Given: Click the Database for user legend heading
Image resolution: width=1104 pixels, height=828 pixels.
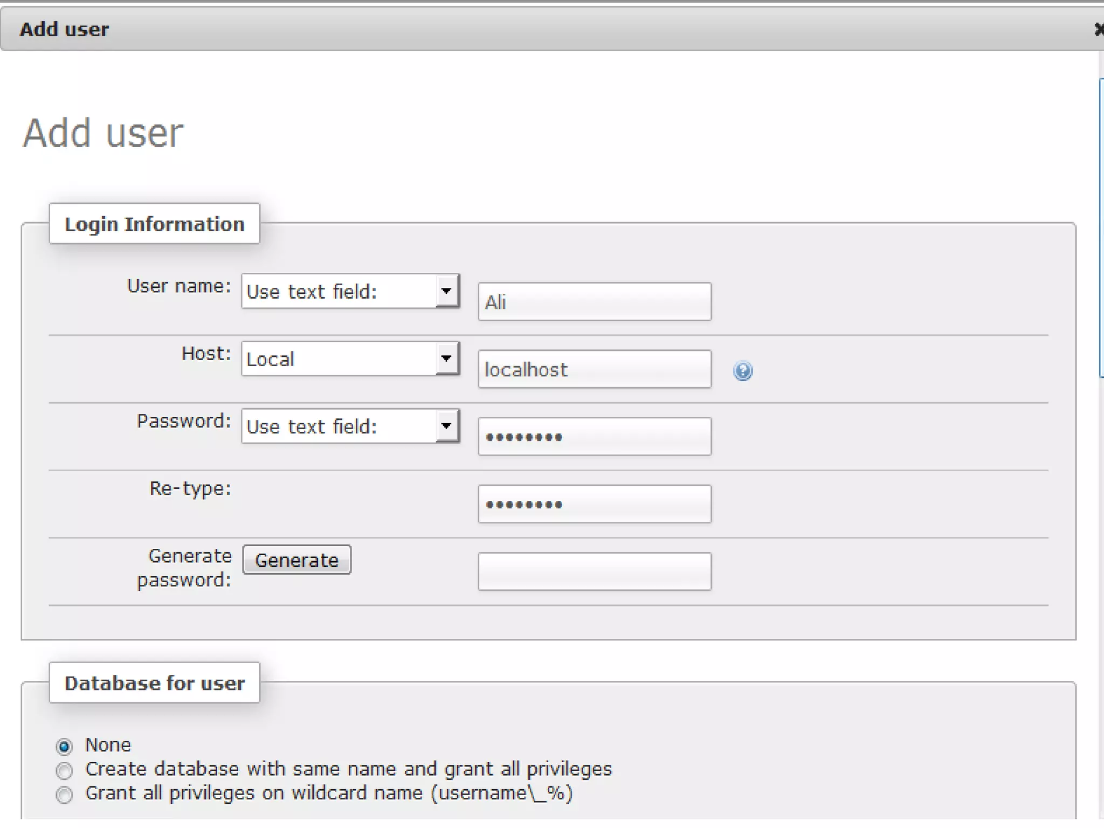Looking at the screenshot, I should [154, 683].
